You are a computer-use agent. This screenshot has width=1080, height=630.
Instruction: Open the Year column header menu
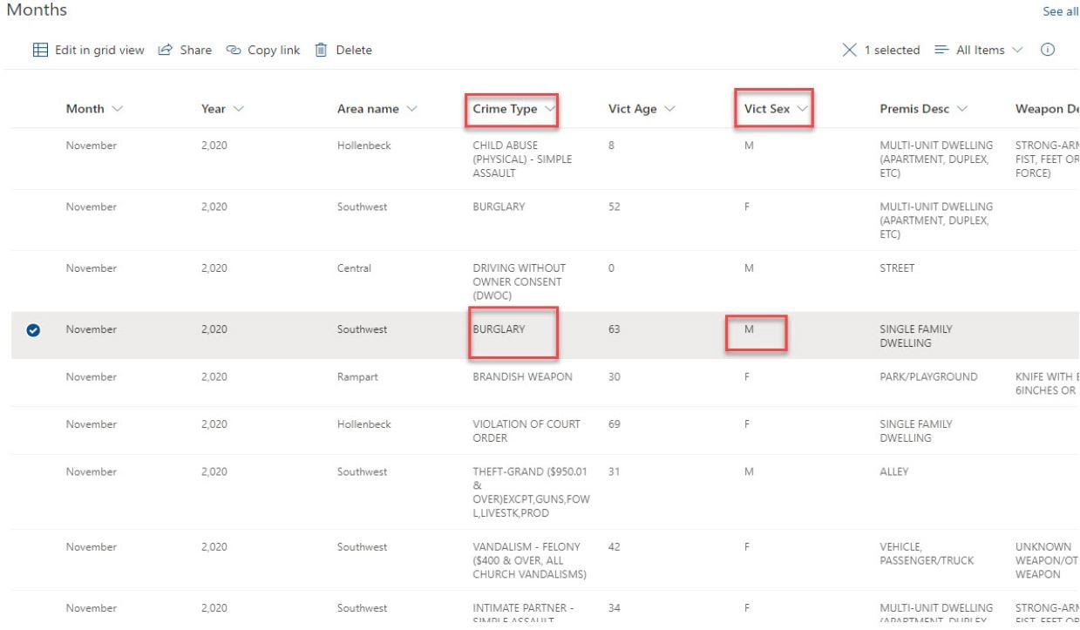(238, 109)
